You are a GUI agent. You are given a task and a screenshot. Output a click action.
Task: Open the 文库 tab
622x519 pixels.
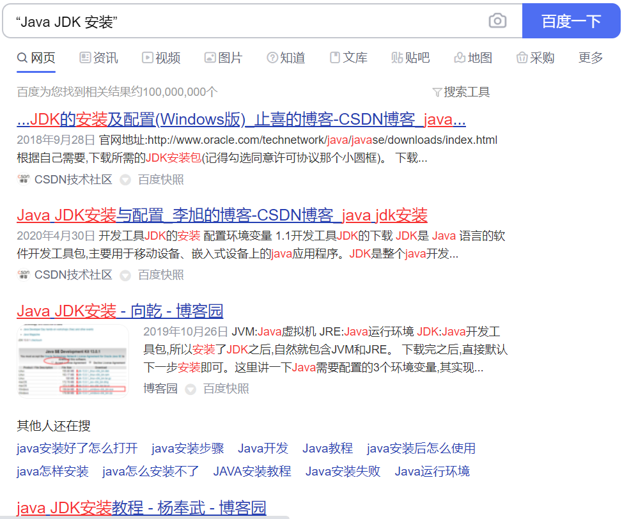[x=348, y=58]
